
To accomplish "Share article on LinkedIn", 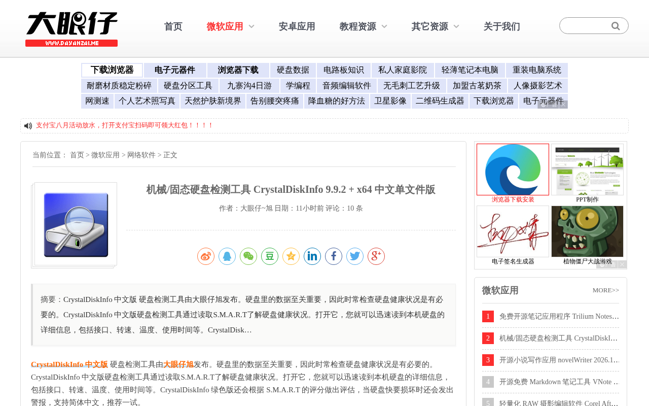I will [x=312, y=256].
